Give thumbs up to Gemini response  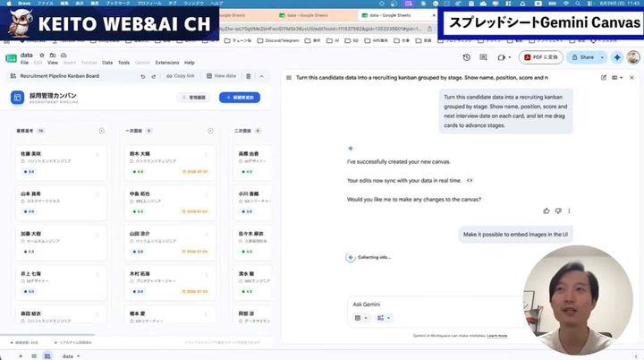click(547, 211)
